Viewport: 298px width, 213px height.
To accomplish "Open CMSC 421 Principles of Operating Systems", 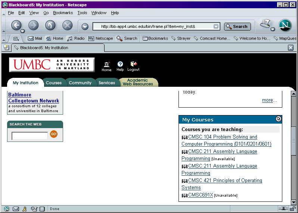I will (x=222, y=184).
